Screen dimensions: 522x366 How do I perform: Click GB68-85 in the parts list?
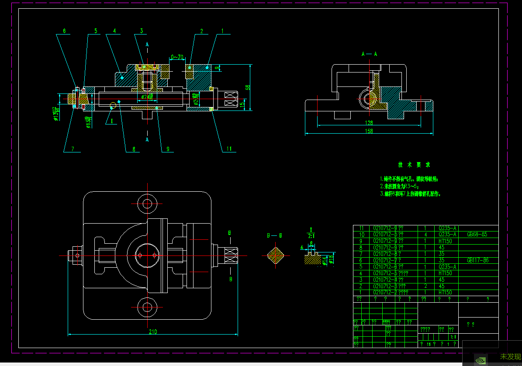(x=477, y=235)
